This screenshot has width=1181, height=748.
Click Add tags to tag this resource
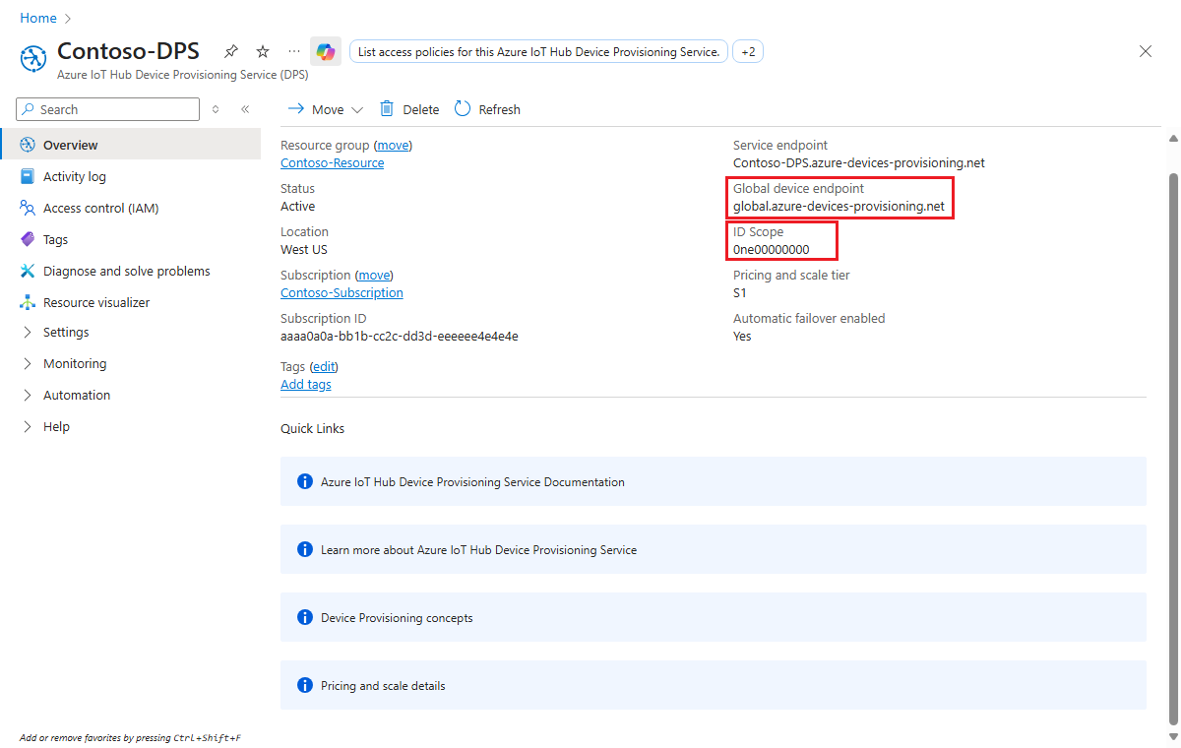(x=305, y=384)
